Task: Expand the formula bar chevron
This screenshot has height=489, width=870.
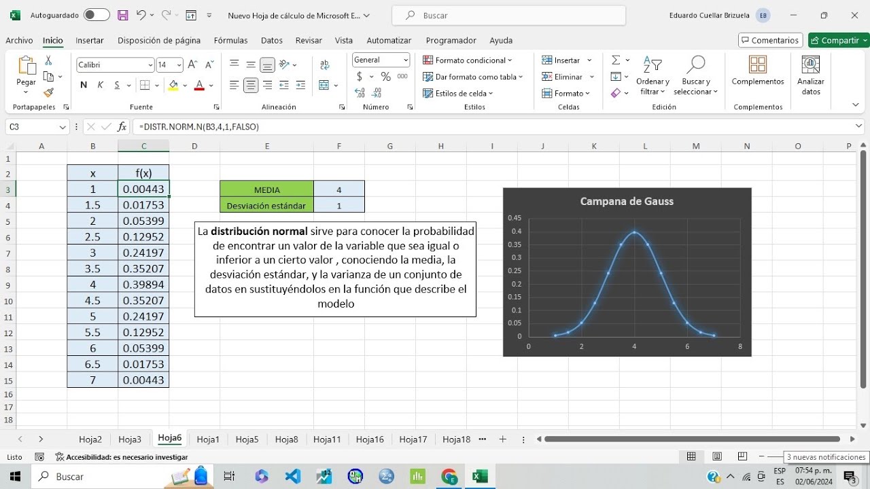Action: (x=859, y=126)
